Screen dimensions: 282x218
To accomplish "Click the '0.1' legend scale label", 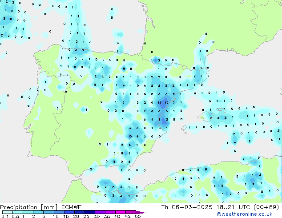I will tap(5, 216).
